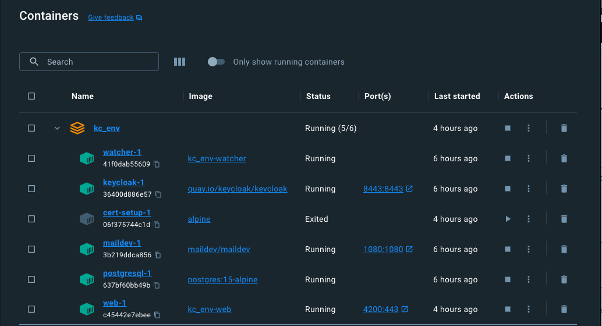Image resolution: width=602 pixels, height=326 pixels.
Task: Click the Running (5/6) status text
Action: coord(331,128)
